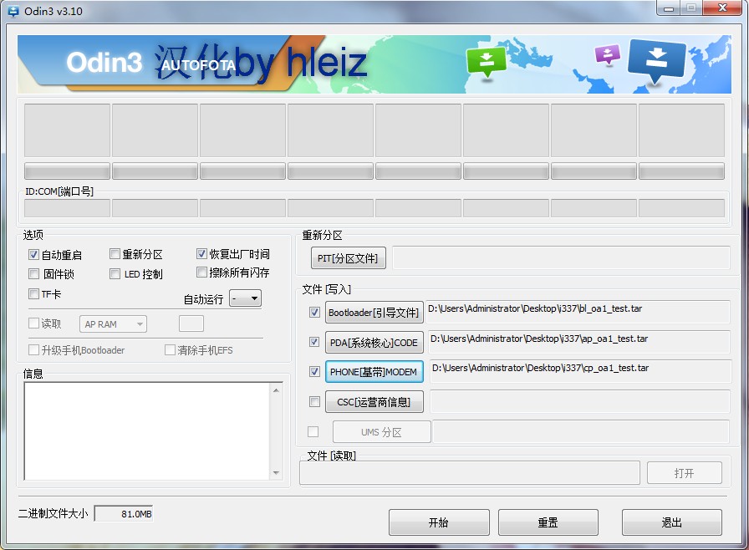Close the Odin3 window
Viewport: 749px width, 550px height.
723,8
